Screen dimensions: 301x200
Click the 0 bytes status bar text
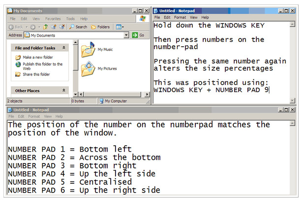click(78, 101)
